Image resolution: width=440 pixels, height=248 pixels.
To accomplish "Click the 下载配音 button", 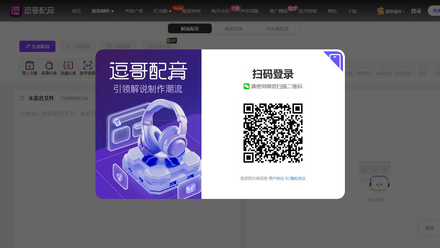I will [x=78, y=46].
